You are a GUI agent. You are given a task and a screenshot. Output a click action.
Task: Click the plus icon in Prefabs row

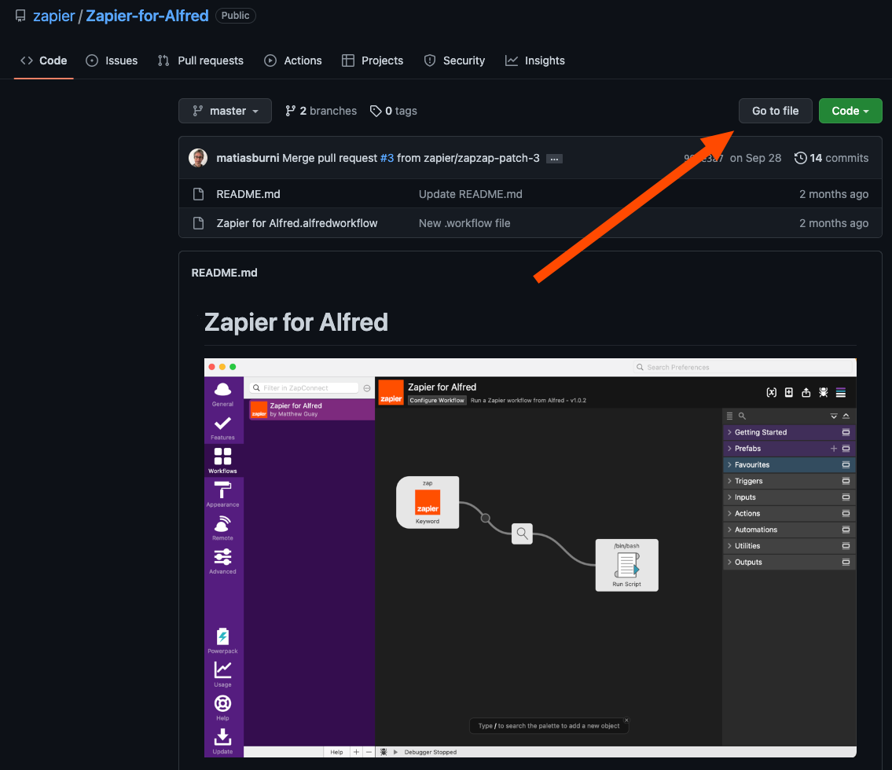click(x=833, y=448)
